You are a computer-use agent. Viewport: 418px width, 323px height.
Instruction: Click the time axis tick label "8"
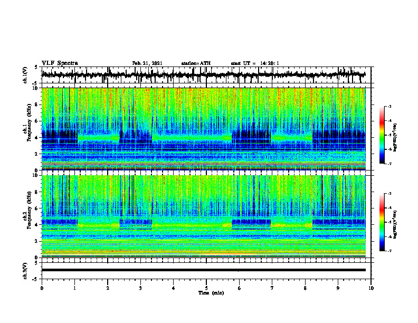coord(305,288)
